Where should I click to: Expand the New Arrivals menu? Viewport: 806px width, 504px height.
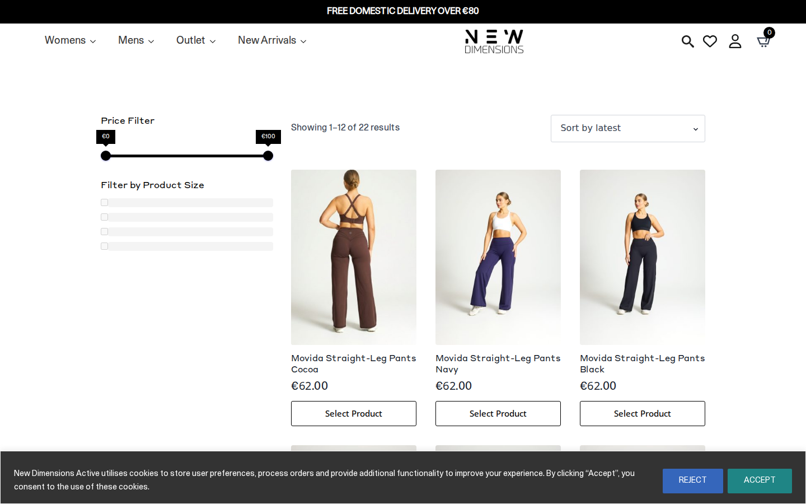[272, 40]
